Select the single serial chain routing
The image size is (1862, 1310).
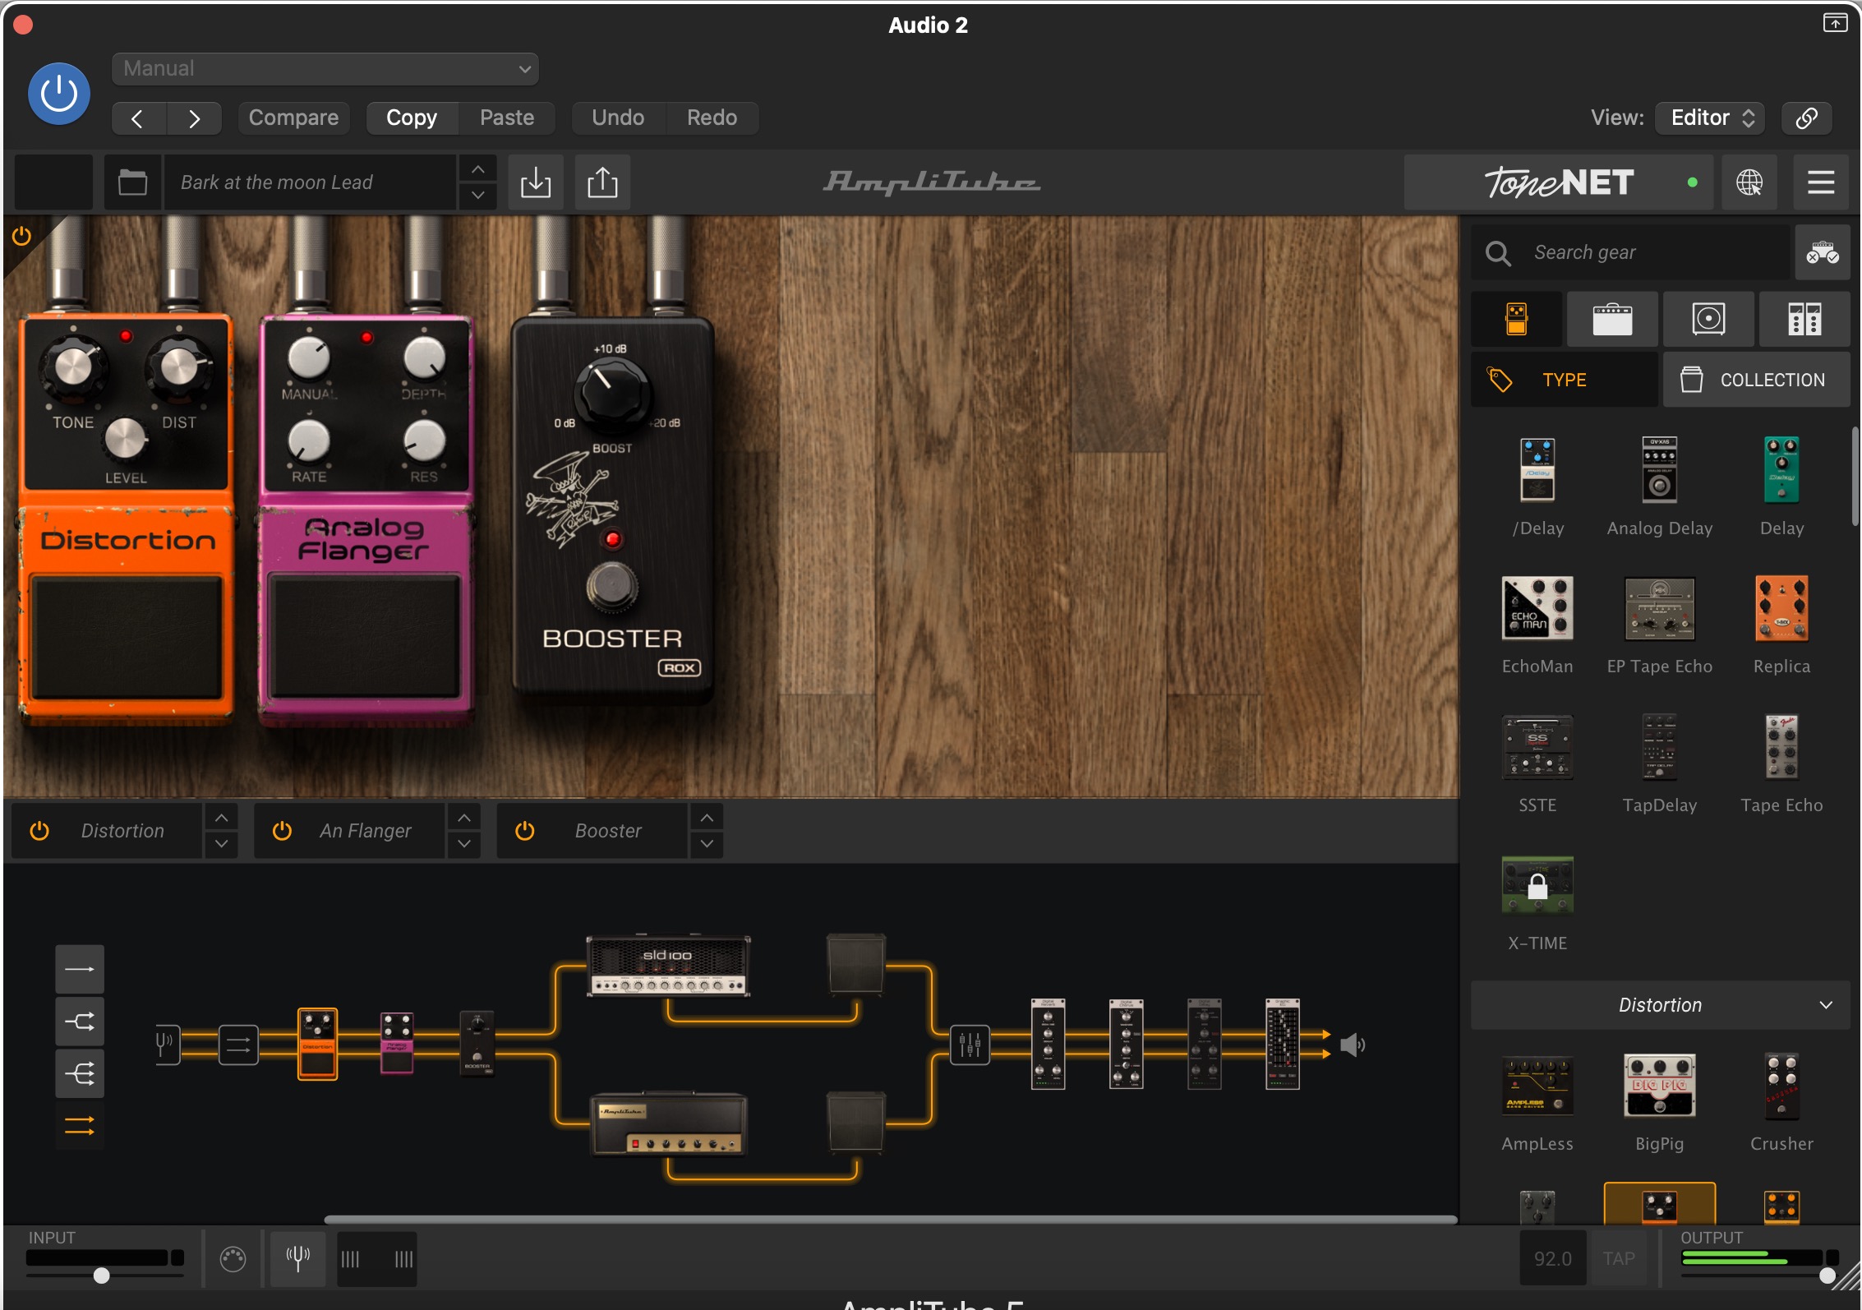[80, 969]
